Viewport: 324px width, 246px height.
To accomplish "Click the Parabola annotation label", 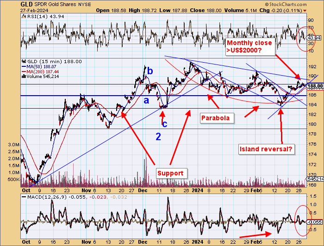I will pyautogui.click(x=217, y=118).
